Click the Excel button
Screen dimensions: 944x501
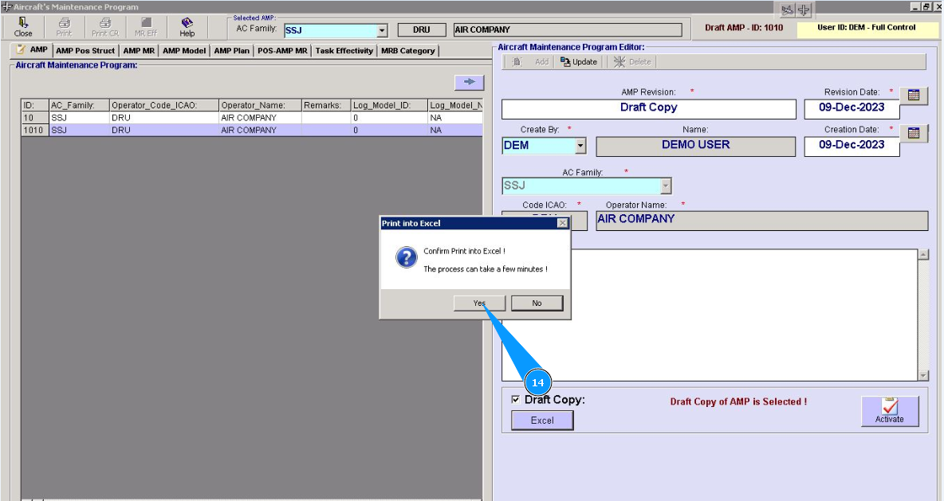[x=542, y=421]
